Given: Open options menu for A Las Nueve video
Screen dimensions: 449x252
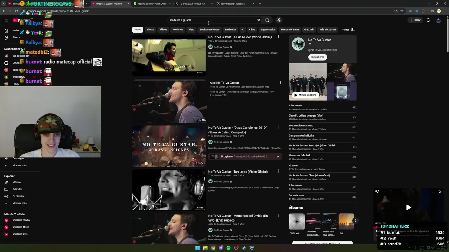Looking at the screenshot, I should point(279,37).
